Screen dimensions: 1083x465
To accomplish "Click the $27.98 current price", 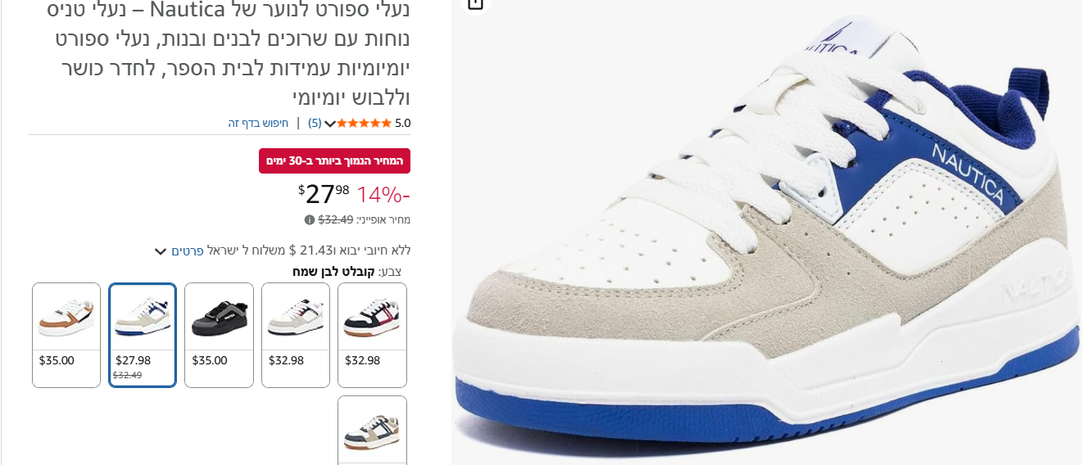I will point(324,194).
